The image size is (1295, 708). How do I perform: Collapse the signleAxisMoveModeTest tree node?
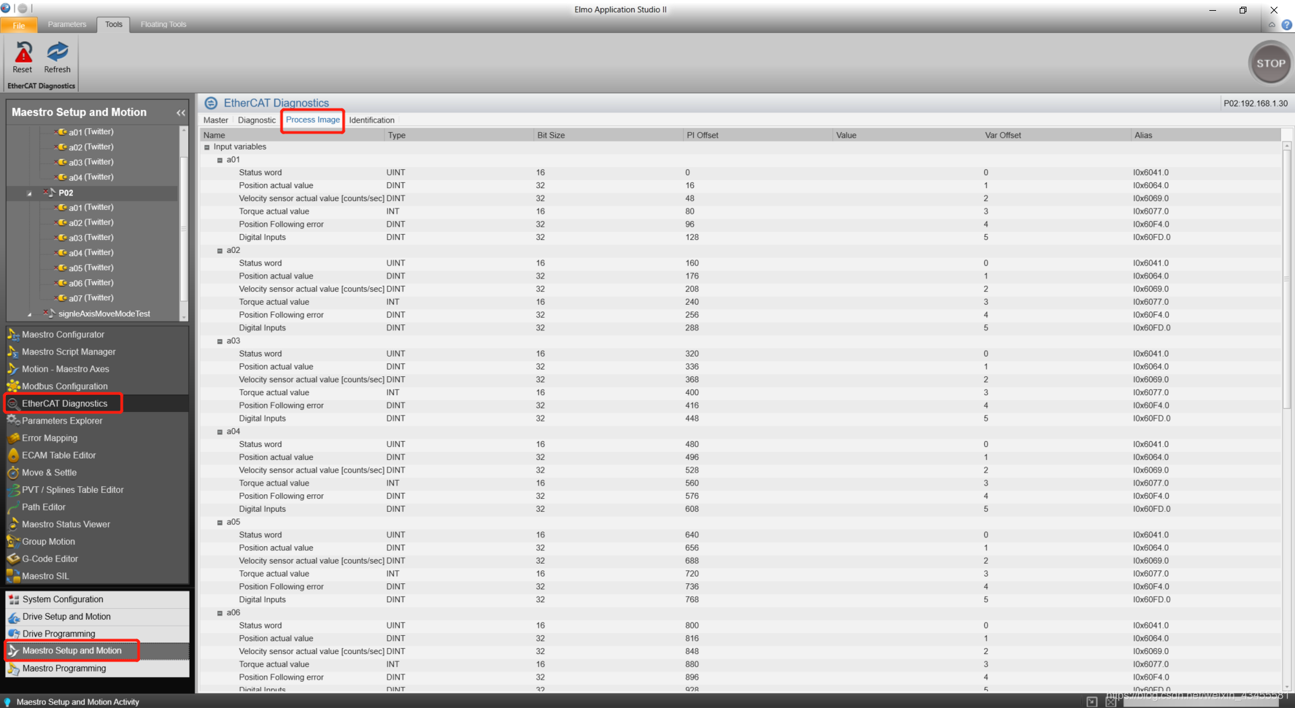click(29, 314)
